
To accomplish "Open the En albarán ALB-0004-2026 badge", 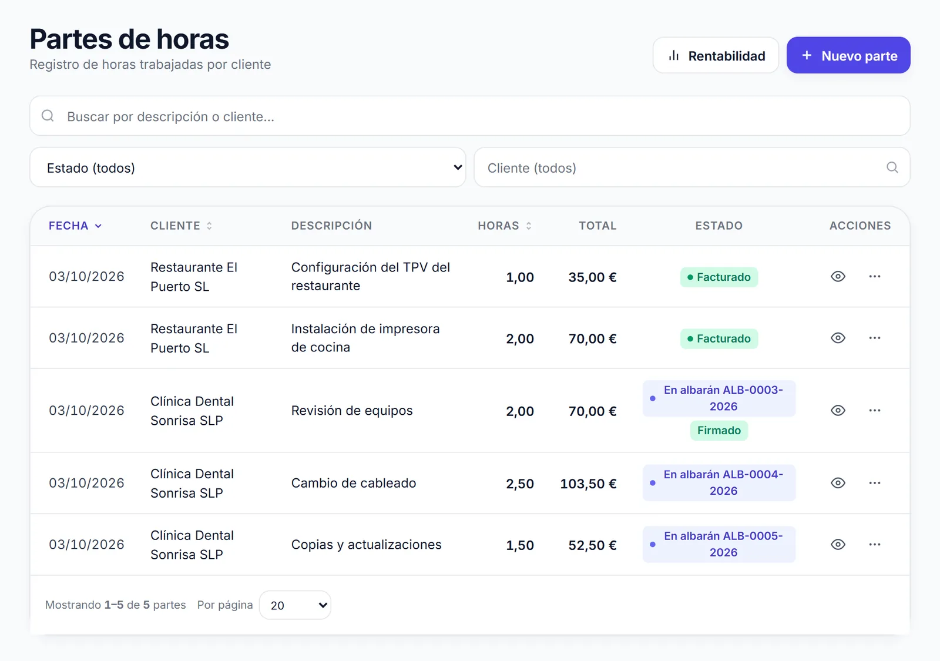I will pos(719,483).
